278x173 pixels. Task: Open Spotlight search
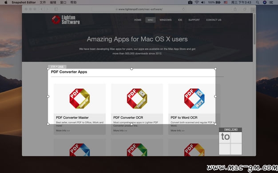258,2
